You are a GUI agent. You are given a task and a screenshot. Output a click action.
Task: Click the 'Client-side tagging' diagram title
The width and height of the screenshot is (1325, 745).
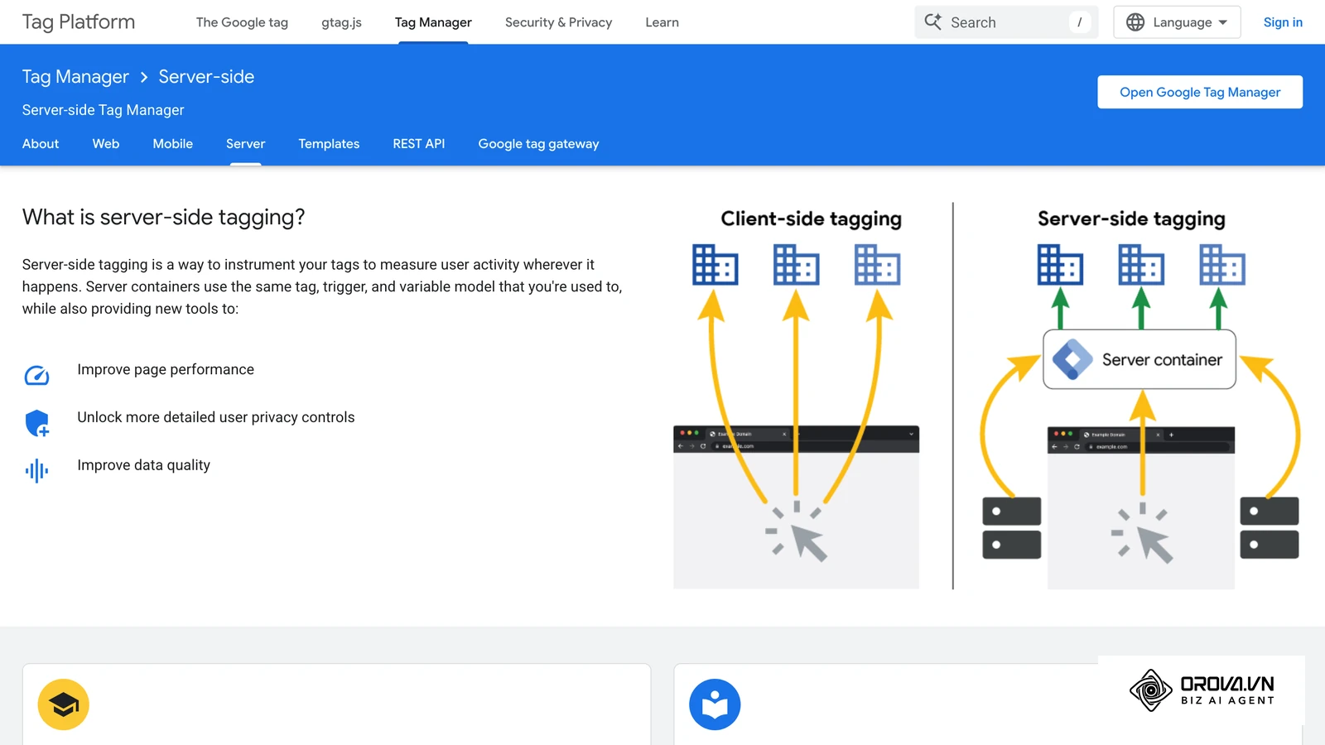(812, 219)
